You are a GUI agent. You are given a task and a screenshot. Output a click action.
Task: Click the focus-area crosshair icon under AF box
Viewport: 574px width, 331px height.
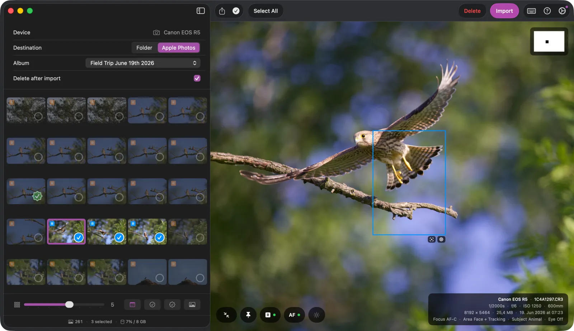(432, 239)
